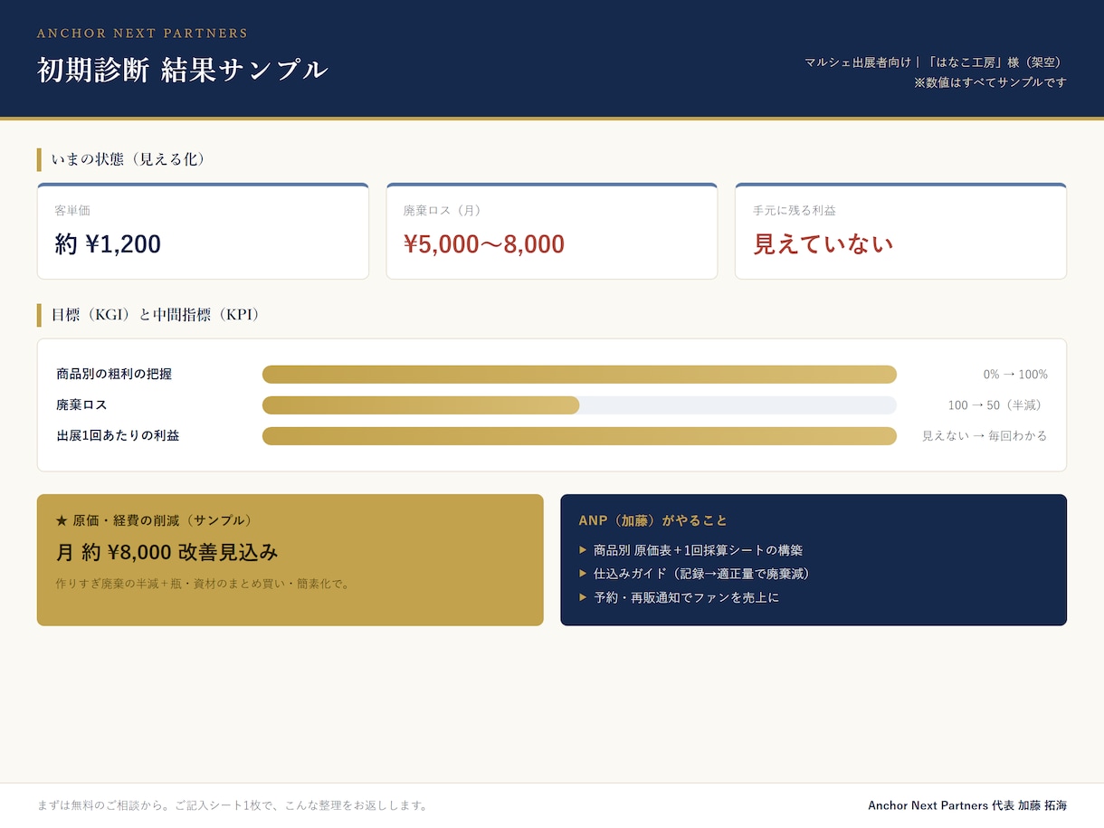
Task: Click the ANP（加藤）がやること heading
Action: click(652, 520)
